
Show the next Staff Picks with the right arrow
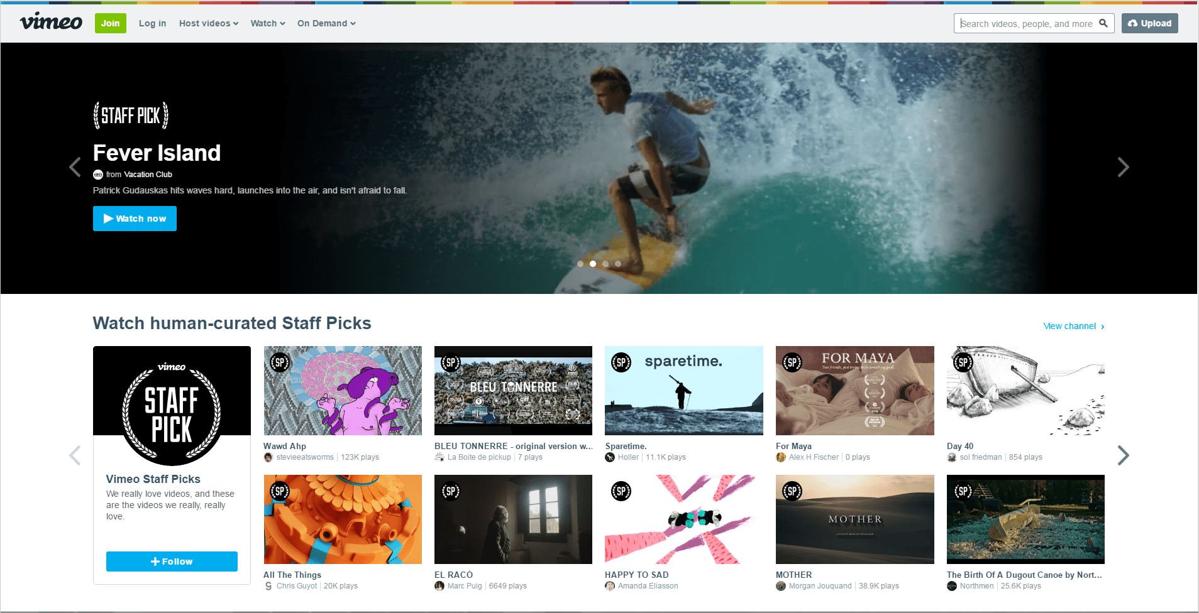[1124, 455]
